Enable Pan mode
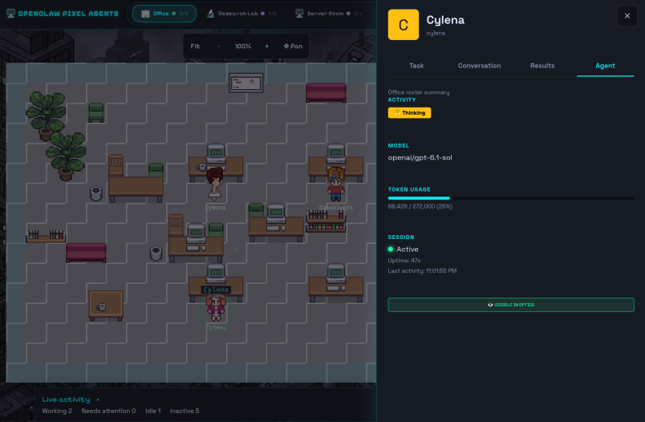This screenshot has height=422, width=645. 293,46
